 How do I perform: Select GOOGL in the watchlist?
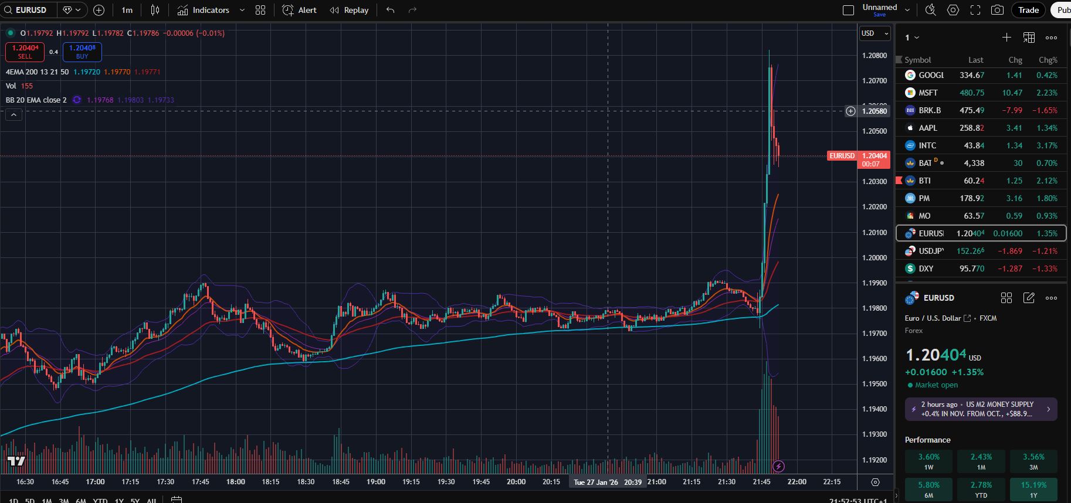[x=981, y=75]
